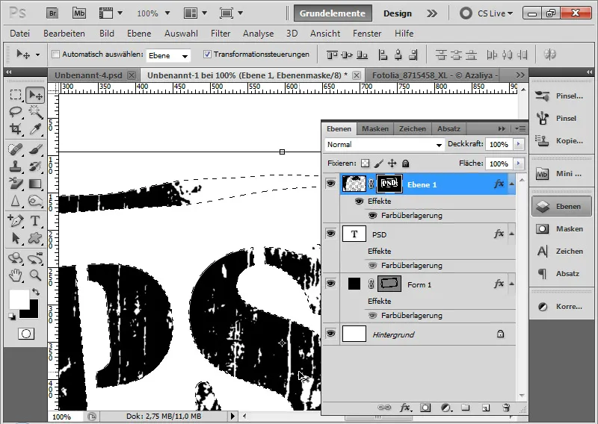This screenshot has width=598, height=424.
Task: Open the Ebene menu
Action: 139,34
